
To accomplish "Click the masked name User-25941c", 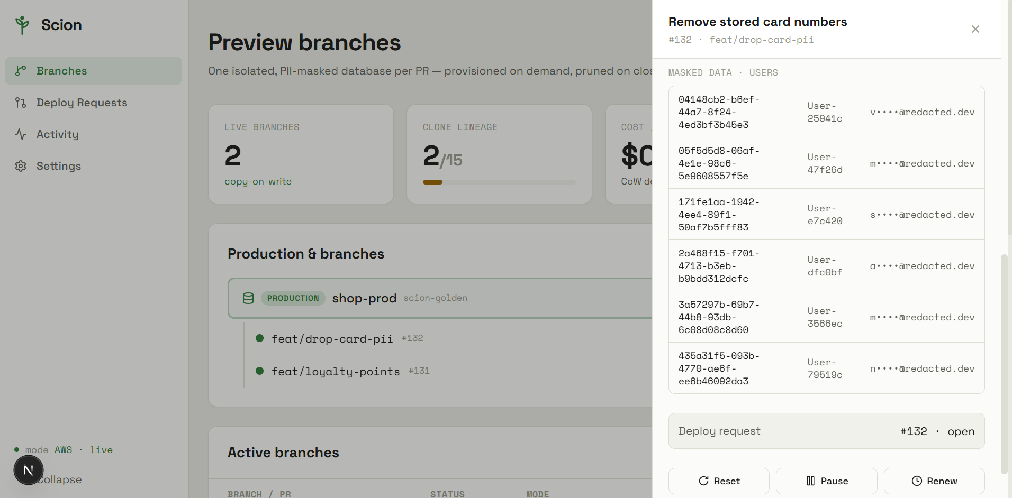I will [825, 112].
